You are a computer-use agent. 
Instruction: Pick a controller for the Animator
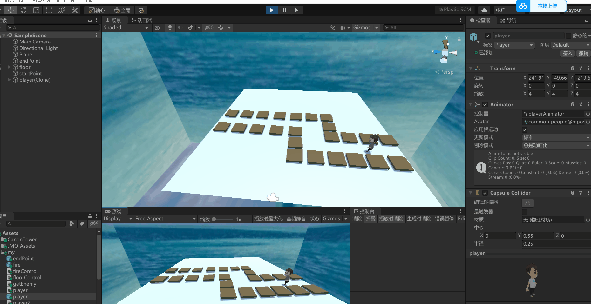point(588,114)
